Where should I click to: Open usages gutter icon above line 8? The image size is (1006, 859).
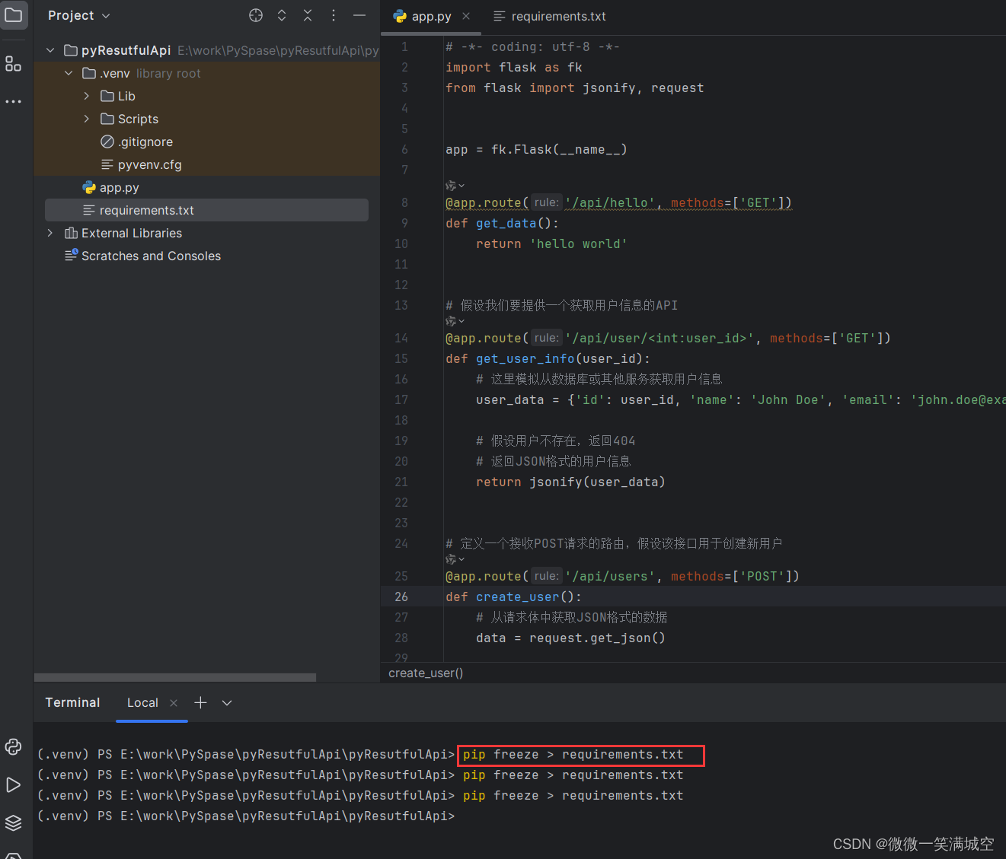point(455,186)
